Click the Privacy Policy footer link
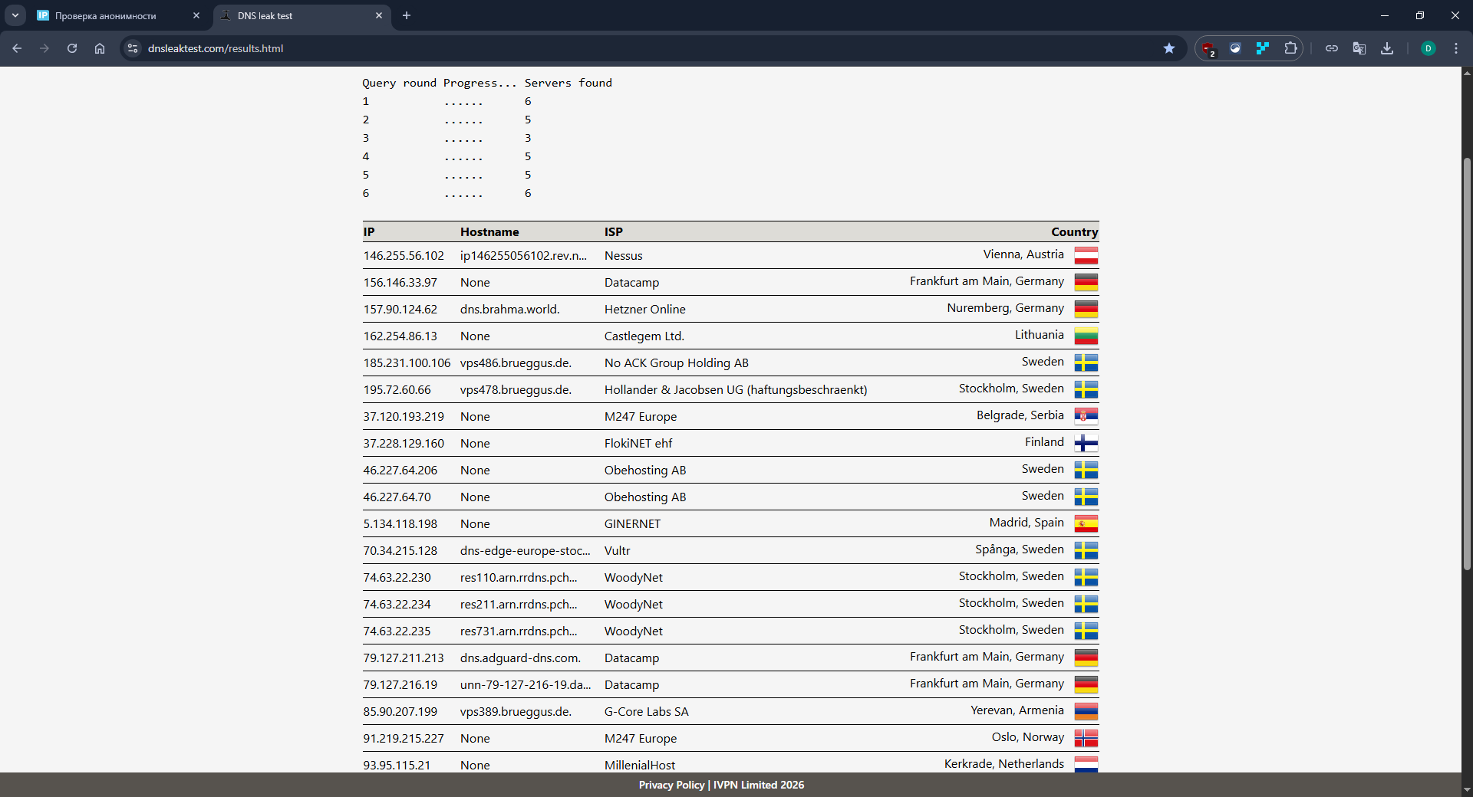 coord(671,785)
